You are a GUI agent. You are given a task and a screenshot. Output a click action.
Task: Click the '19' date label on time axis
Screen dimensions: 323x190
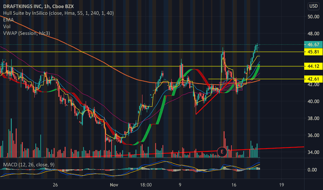[x=281, y=185]
